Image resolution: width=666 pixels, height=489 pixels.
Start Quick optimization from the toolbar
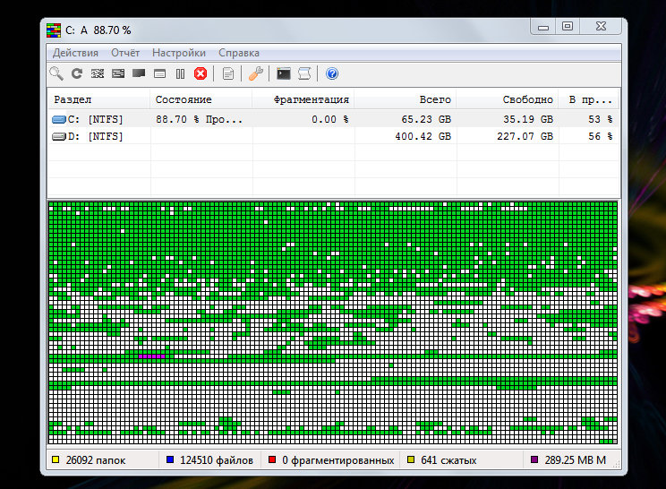pyautogui.click(x=118, y=73)
